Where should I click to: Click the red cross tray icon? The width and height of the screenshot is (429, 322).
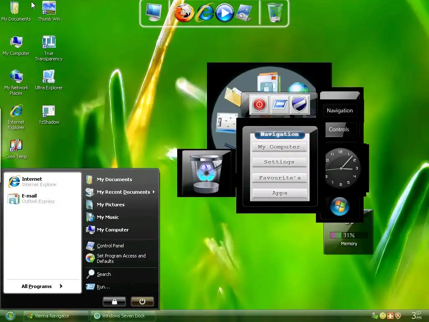point(390,316)
